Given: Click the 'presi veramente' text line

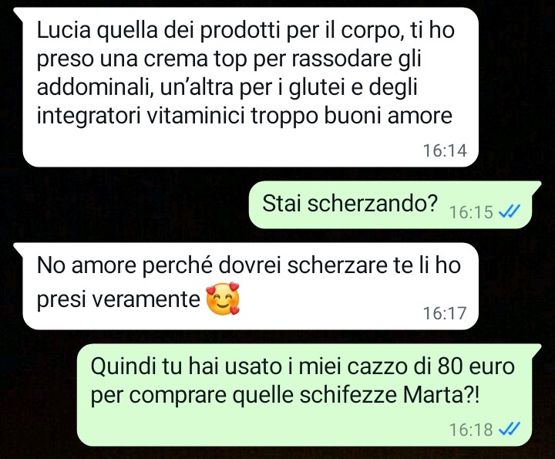Looking at the screenshot, I should click(119, 299).
